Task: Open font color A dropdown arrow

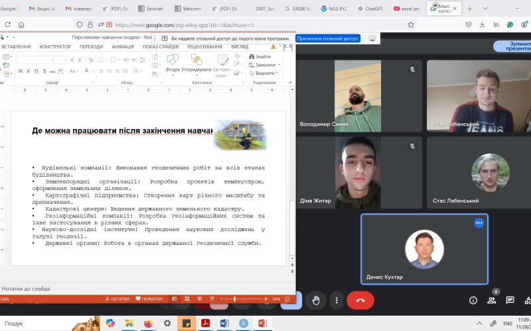Action: pyautogui.click(x=93, y=71)
